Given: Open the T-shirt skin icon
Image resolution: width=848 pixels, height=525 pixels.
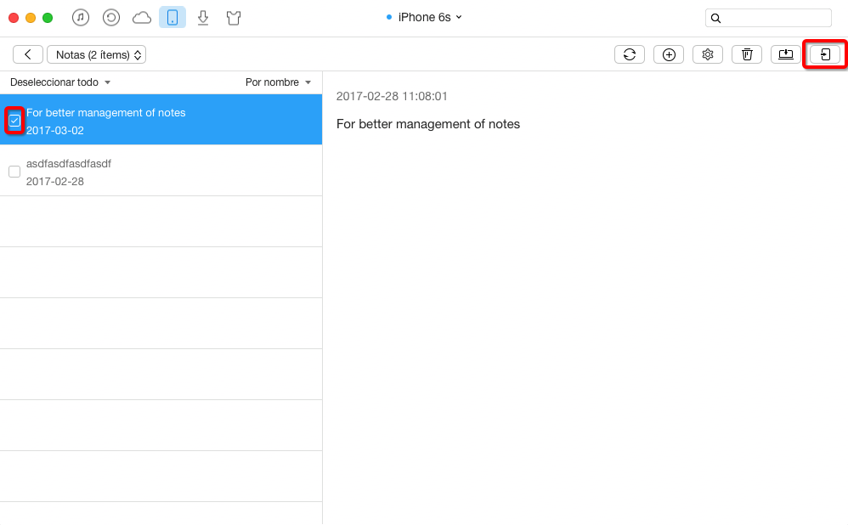Looking at the screenshot, I should pos(234,18).
